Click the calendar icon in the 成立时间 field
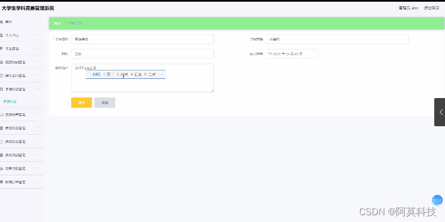The image size is (445, 222). (270, 54)
